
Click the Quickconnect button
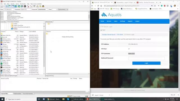pyautogui.click(x=62, y=10)
